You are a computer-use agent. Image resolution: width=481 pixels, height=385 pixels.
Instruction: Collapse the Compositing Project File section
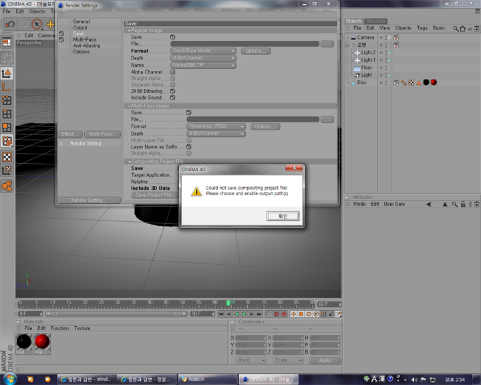point(130,162)
